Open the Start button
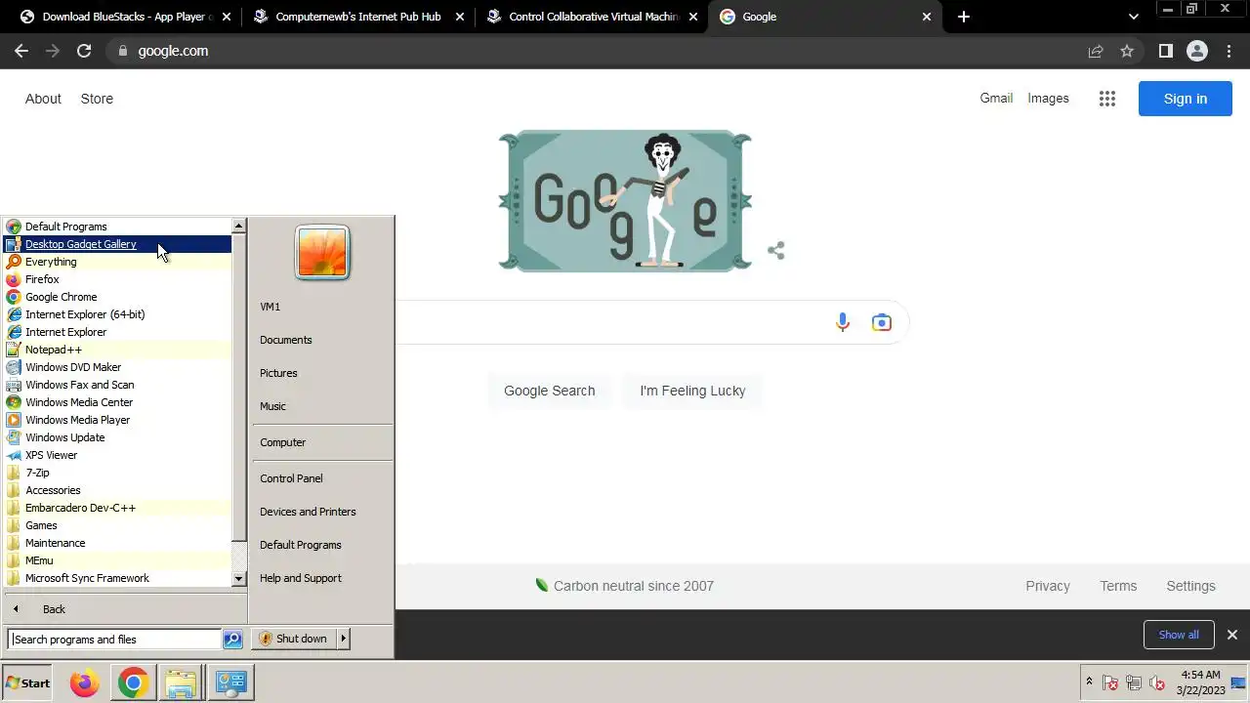 click(x=27, y=682)
